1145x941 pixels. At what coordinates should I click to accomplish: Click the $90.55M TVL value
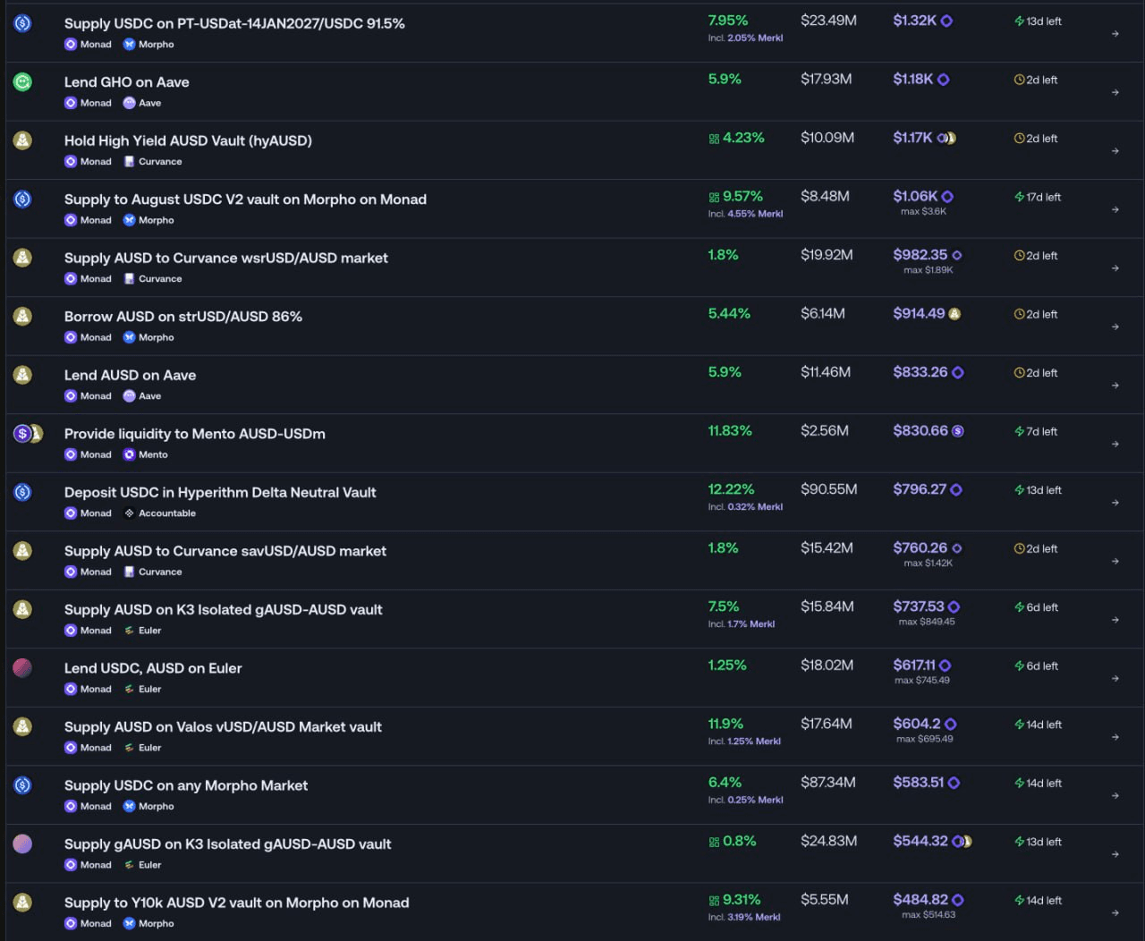(x=829, y=489)
